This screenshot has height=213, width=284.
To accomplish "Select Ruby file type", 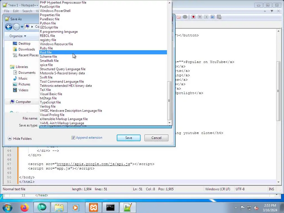I will (103, 48).
